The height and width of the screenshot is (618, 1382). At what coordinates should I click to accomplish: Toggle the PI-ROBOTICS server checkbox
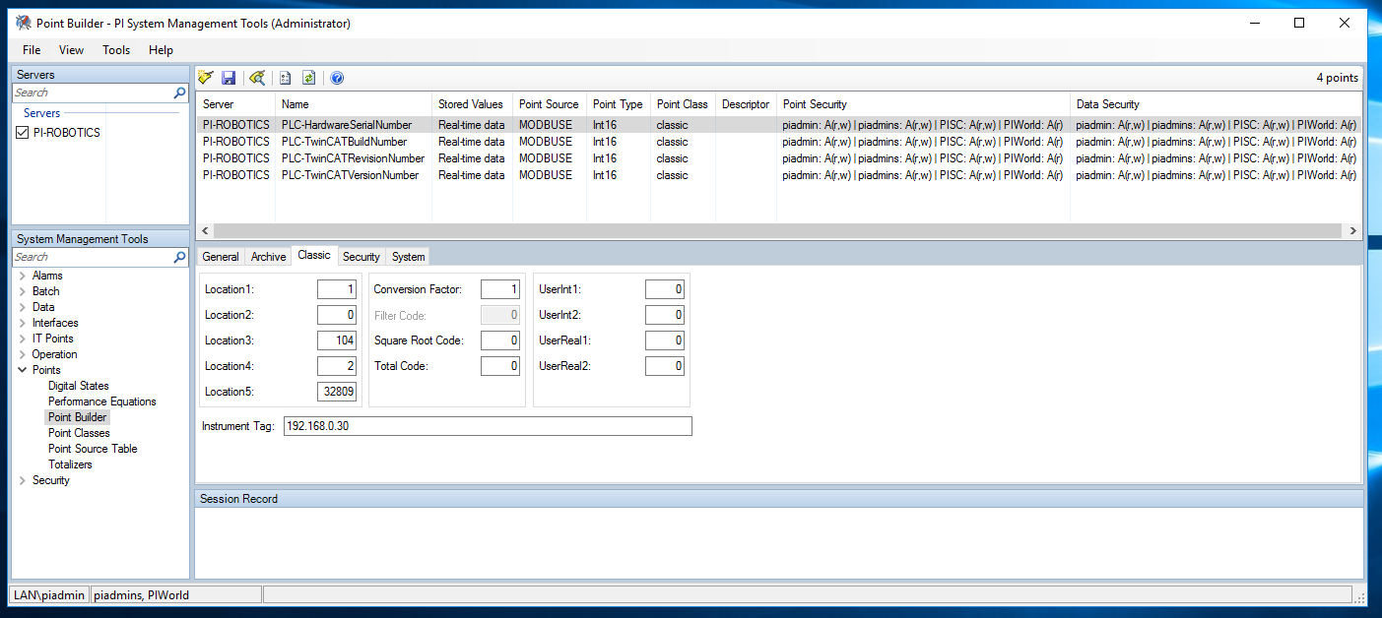(23, 133)
